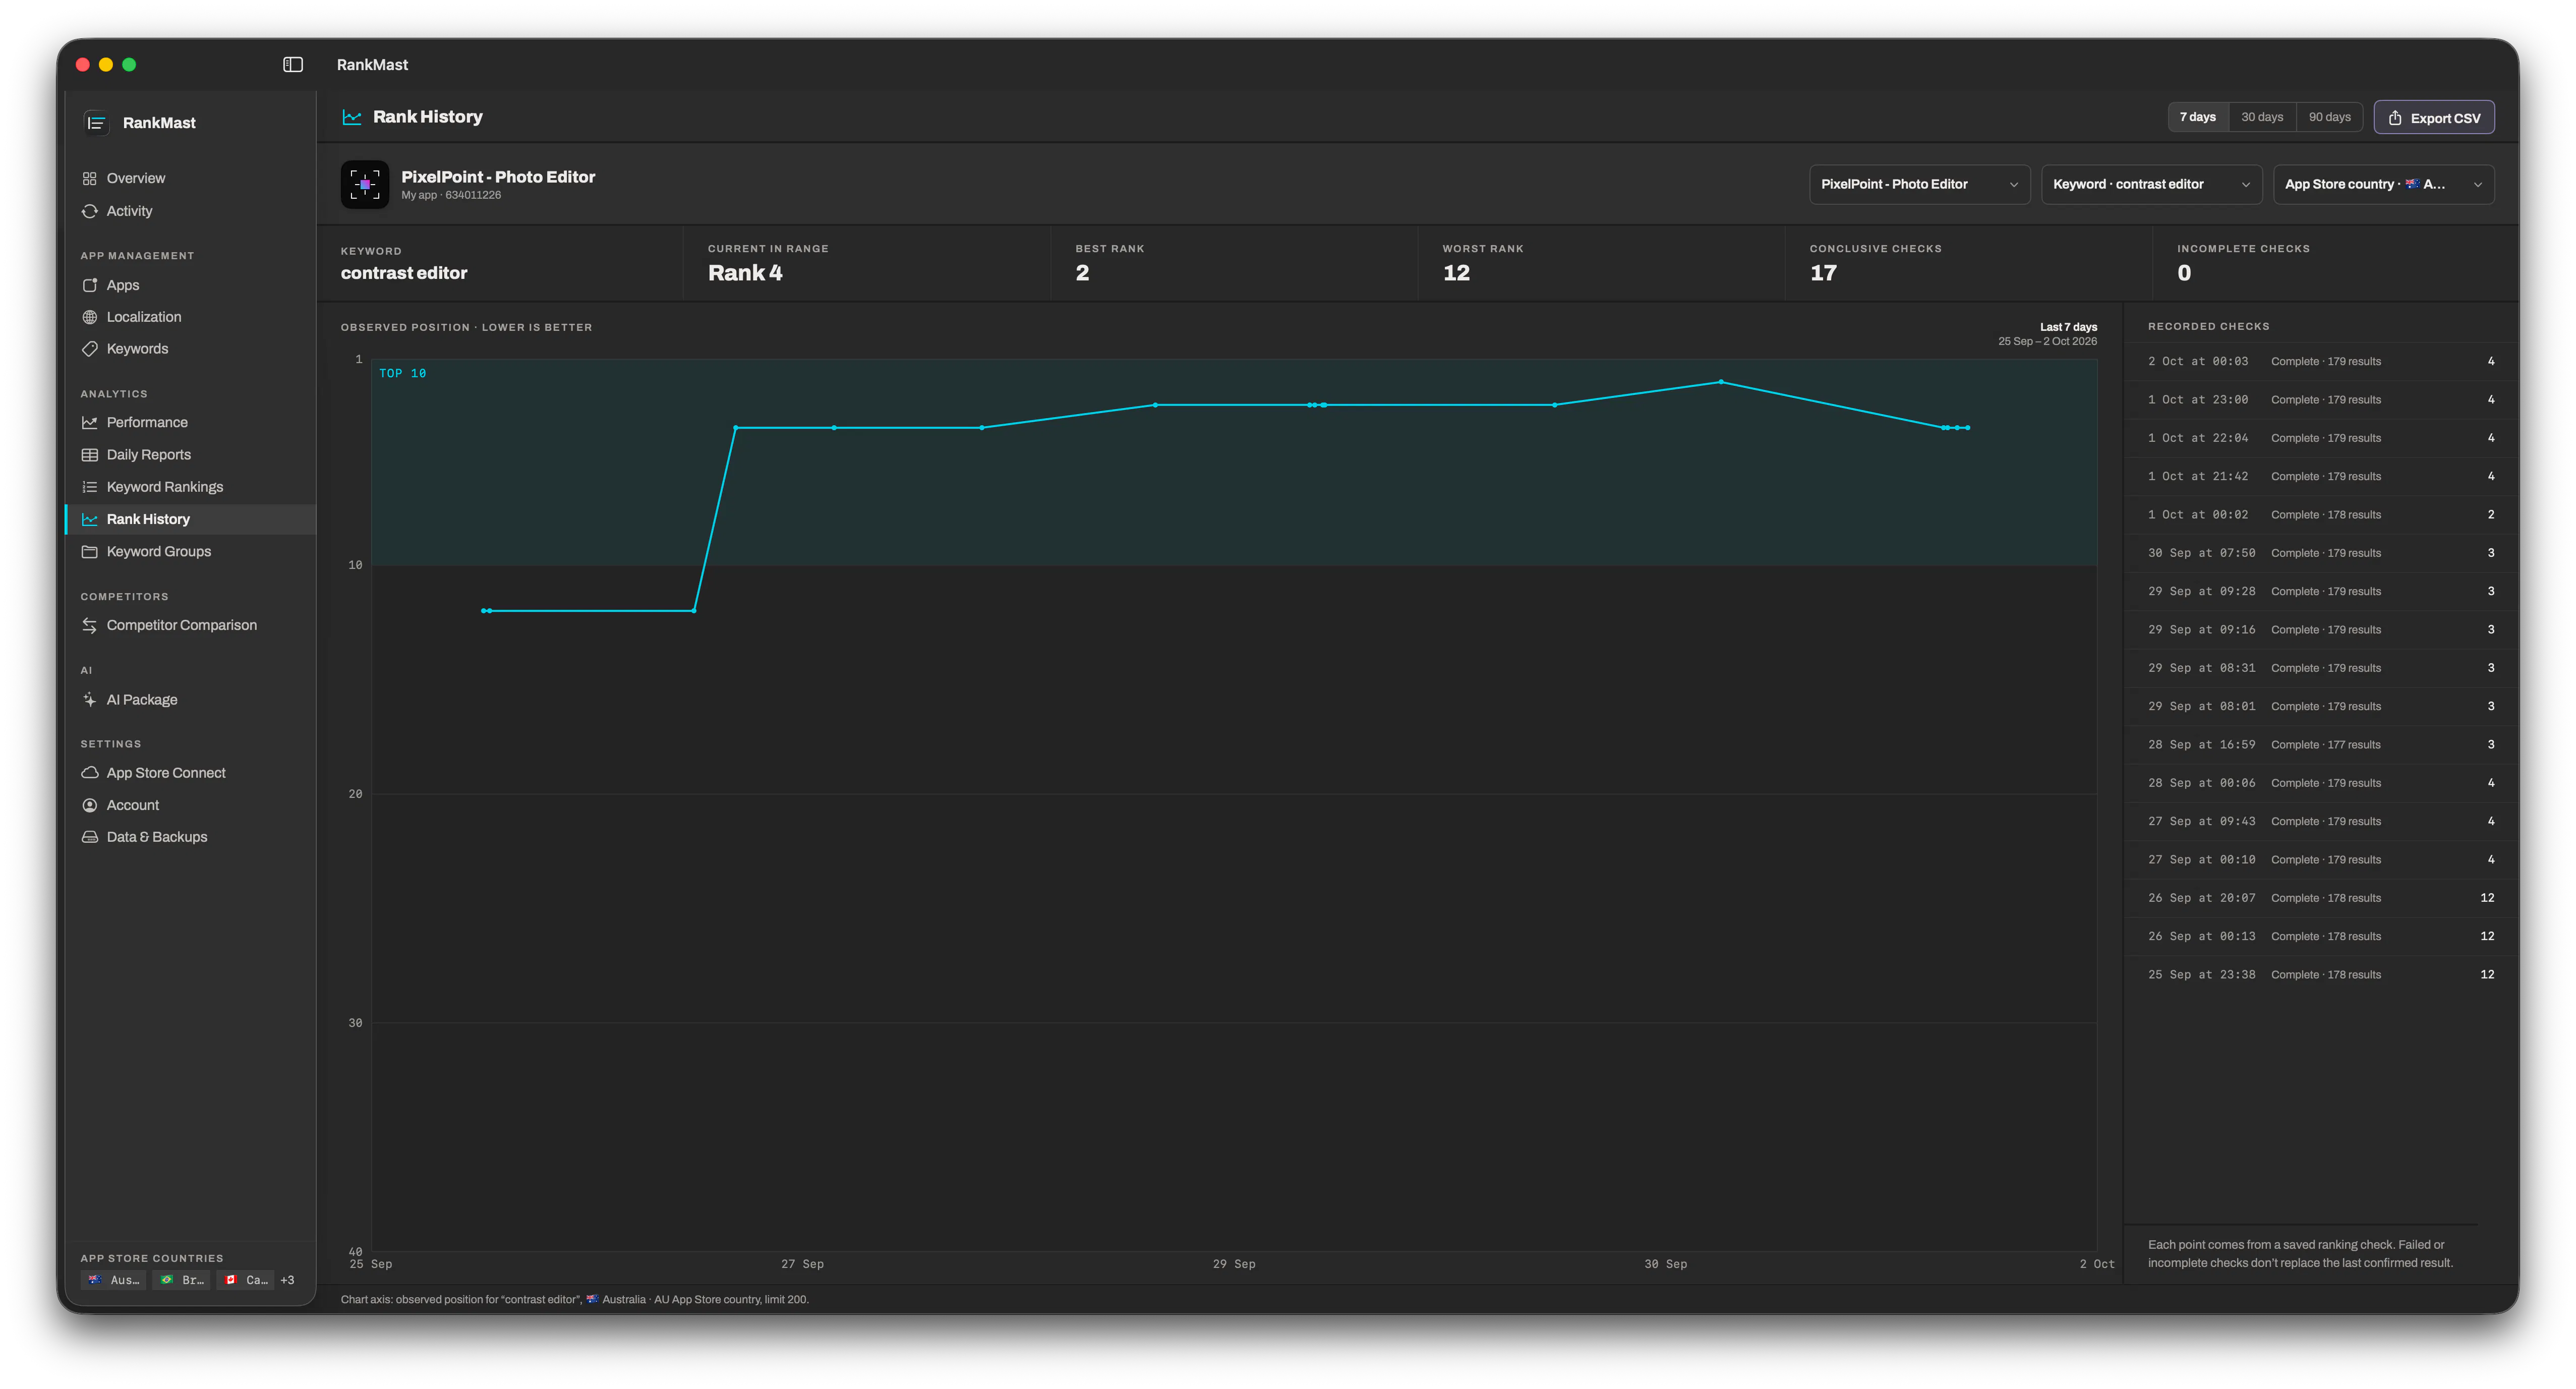Open App Store Connect settings

[x=190, y=773]
